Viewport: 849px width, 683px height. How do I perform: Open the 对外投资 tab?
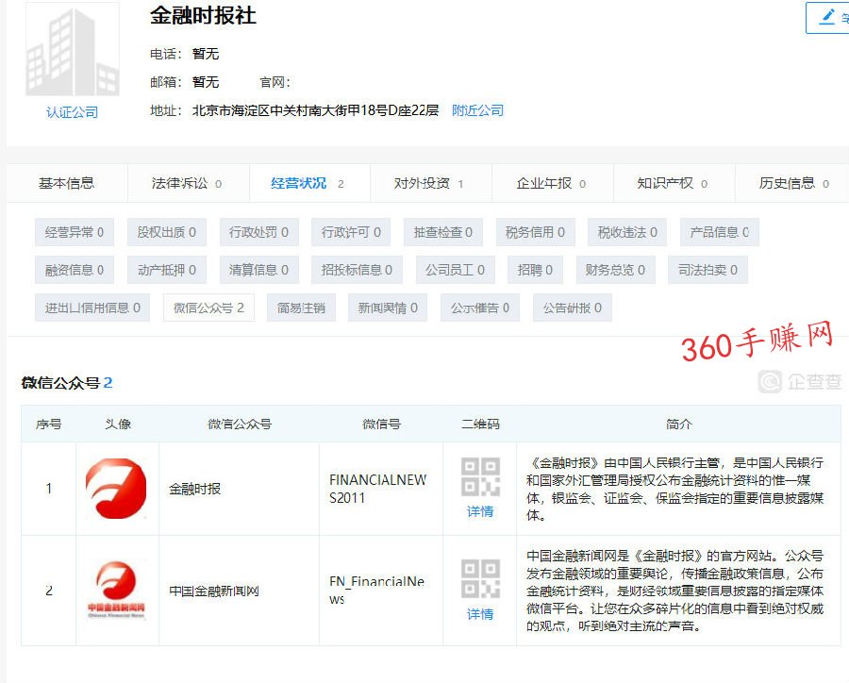pos(429,184)
